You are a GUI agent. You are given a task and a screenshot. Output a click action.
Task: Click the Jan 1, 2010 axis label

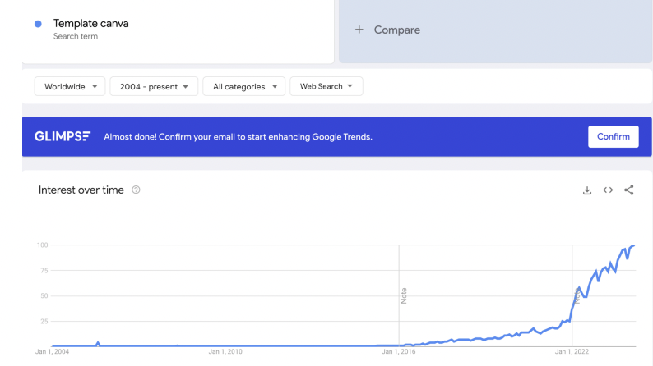(x=226, y=352)
